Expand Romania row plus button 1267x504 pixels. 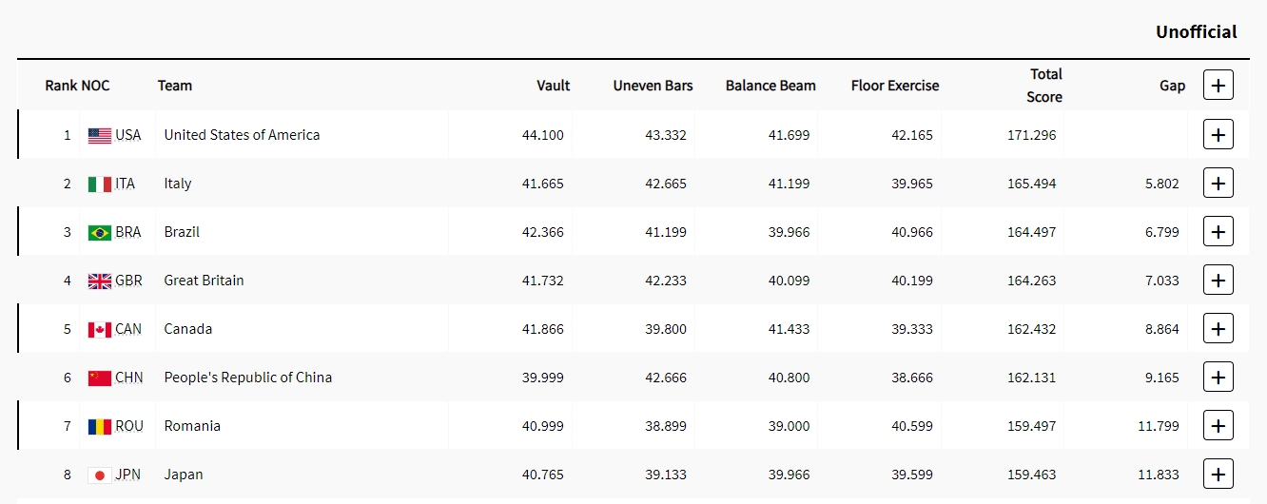[1218, 426]
